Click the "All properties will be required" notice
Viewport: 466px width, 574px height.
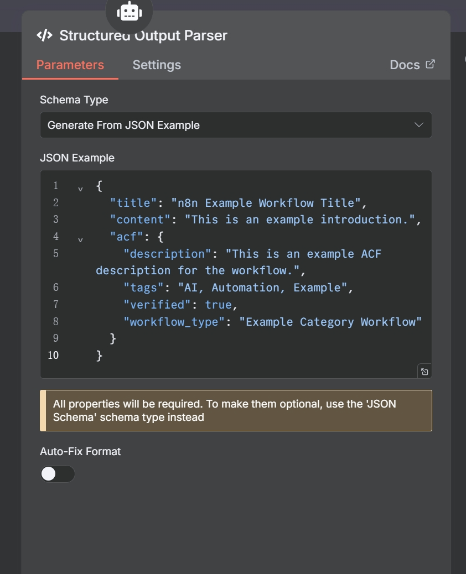click(236, 410)
